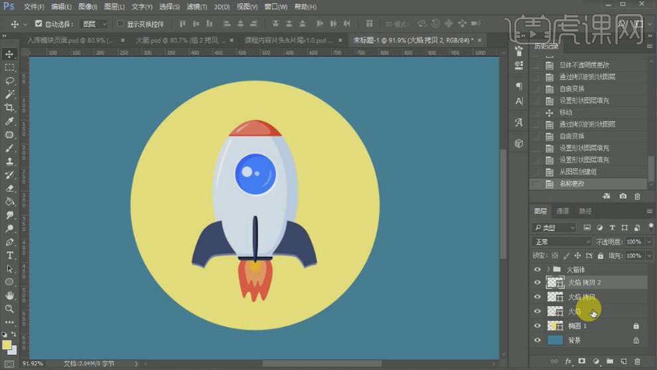
Task: Select the Lasso tool
Action: [10, 81]
